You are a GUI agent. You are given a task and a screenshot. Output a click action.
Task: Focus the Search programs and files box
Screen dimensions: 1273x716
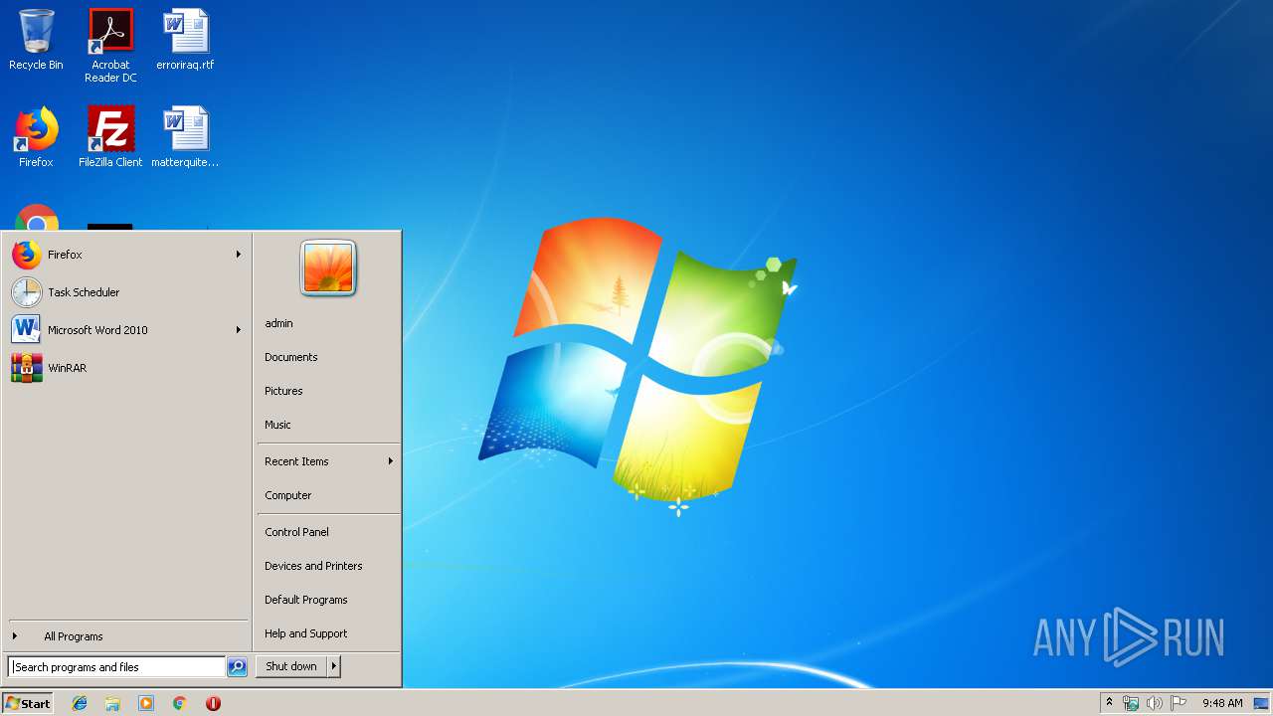coord(116,667)
